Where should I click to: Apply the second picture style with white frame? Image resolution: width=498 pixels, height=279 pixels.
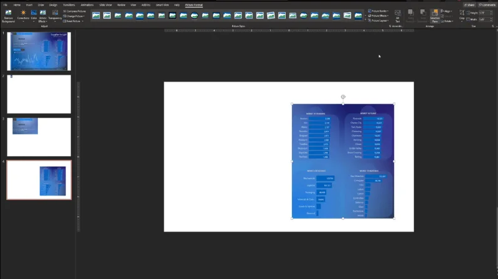pos(107,15)
